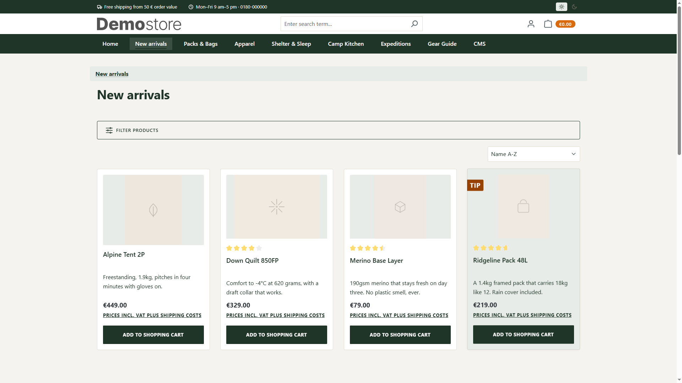
Task: Click the Alpine Tent 2P product title
Action: [124, 255]
